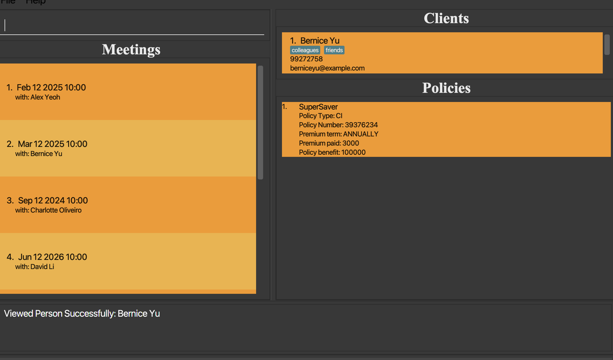Click the Policy benefit 100000 line
The image size is (613, 360).
[332, 152]
